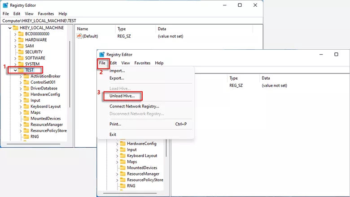Screen dimensions: 350x197
Task: Click the ControlSet001 folder icon
Action: tap(26, 82)
